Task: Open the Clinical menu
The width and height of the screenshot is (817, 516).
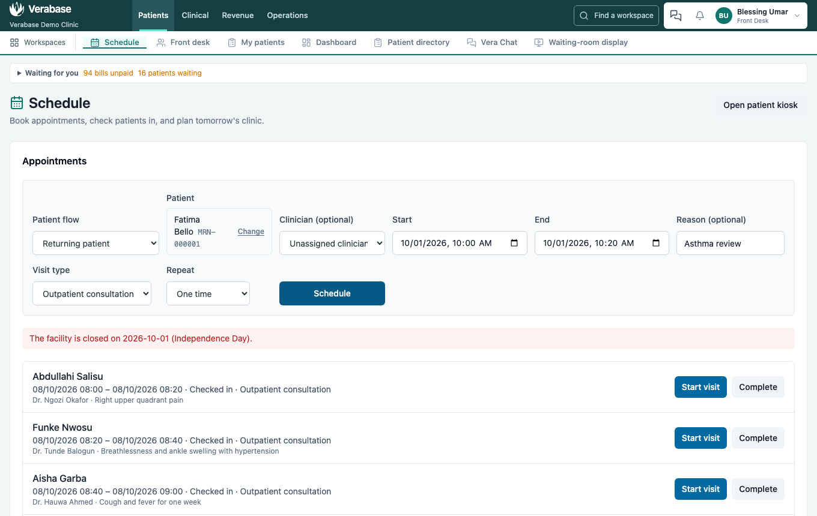Action: click(195, 16)
